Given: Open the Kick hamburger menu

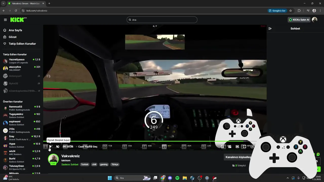Looking at the screenshot, I should pos(5,20).
